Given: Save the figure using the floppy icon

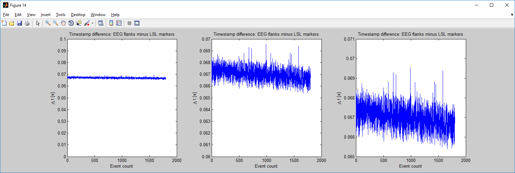Looking at the screenshot, I should click(x=19, y=23).
